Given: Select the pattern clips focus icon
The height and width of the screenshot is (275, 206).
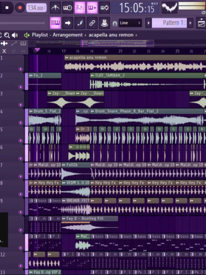Looking at the screenshot, I should tap(23, 43).
